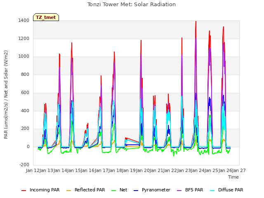Click the 0 y-axis tick label
Screen dimensions: 264x198
click(x=28, y=147)
